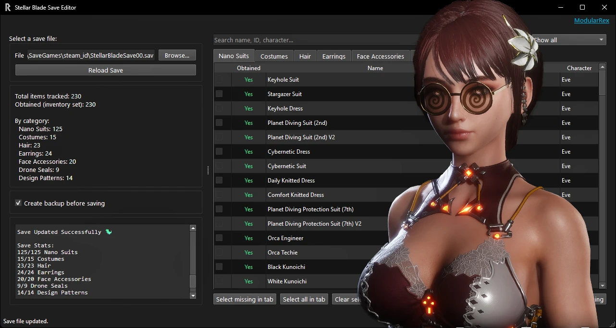Select the Planet Diving Suit (2nd) V2 name
Image resolution: width=616 pixels, height=328 pixels.
tap(301, 137)
